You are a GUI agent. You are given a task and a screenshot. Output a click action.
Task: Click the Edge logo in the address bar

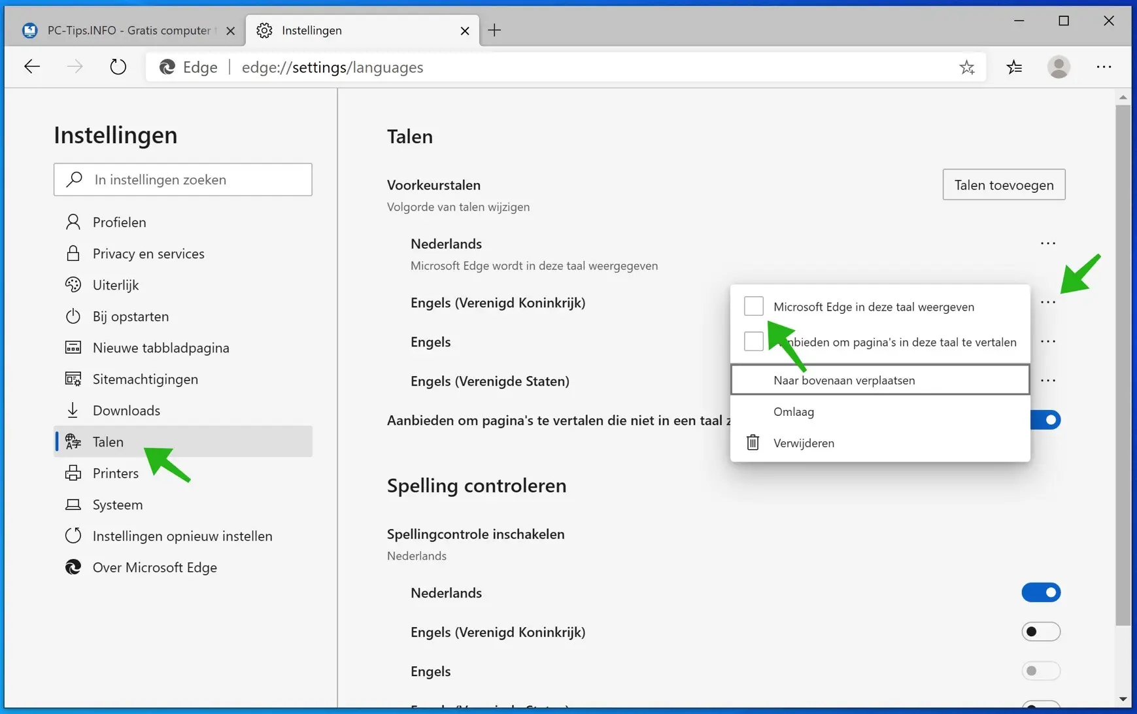[x=167, y=67]
